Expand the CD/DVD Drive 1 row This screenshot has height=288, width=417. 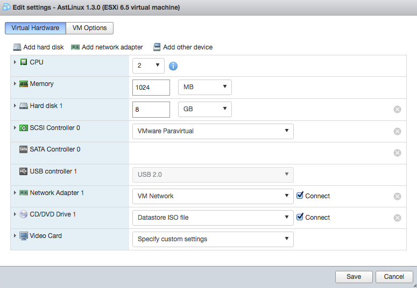point(15,214)
